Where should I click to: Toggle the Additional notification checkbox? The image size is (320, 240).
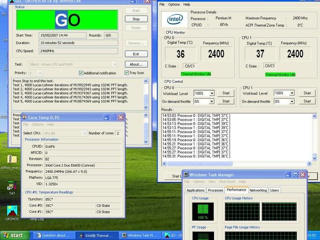point(81,73)
